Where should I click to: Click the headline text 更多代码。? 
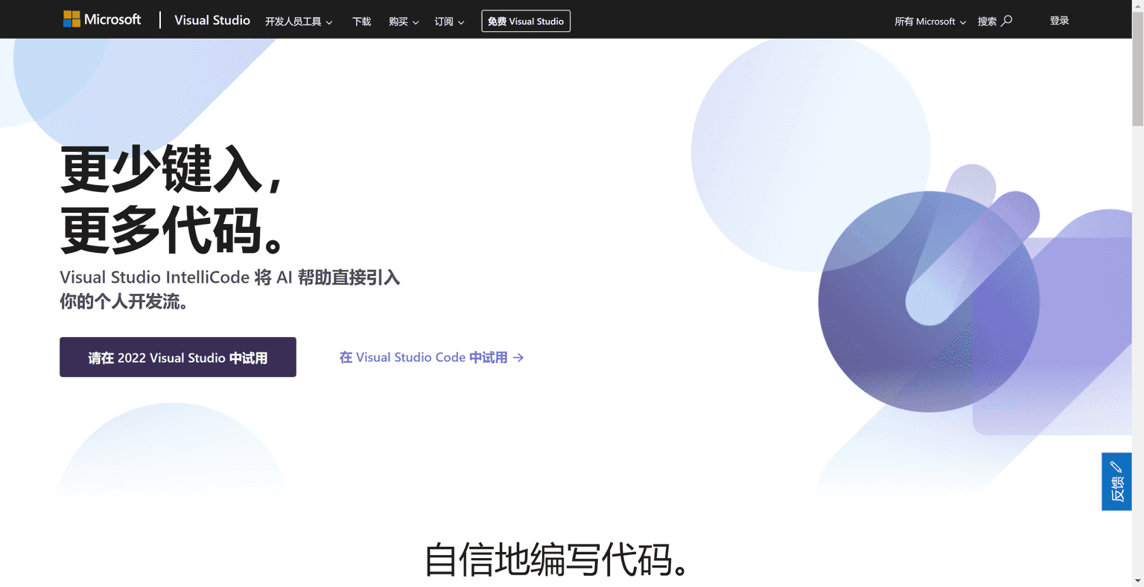coord(173,230)
